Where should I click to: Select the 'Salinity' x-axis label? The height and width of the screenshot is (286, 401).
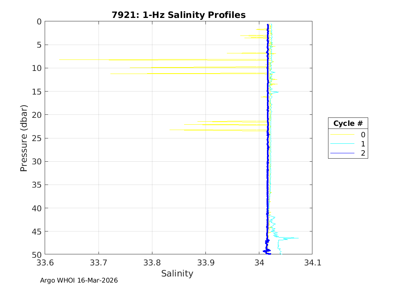(x=177, y=273)
